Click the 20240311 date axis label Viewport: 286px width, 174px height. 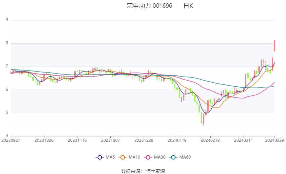244,140
